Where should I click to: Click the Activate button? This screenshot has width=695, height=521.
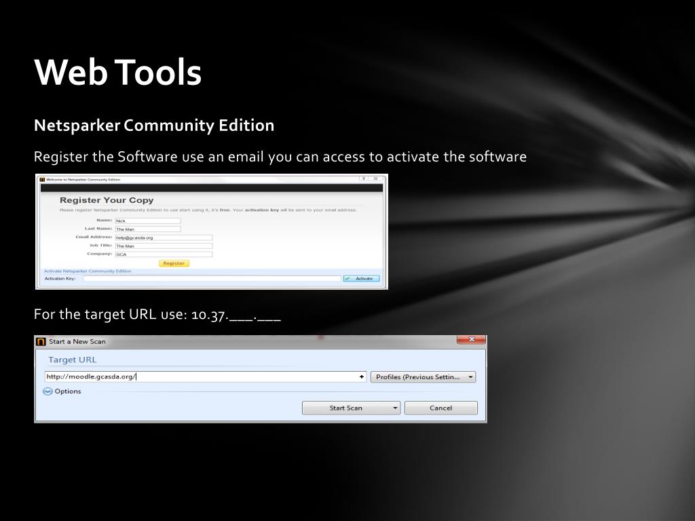point(362,279)
